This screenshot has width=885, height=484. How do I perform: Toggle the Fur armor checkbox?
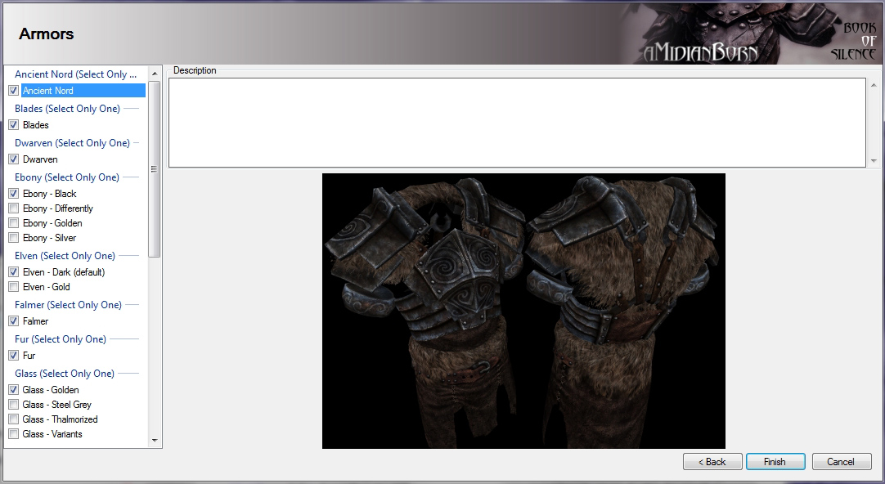click(14, 356)
